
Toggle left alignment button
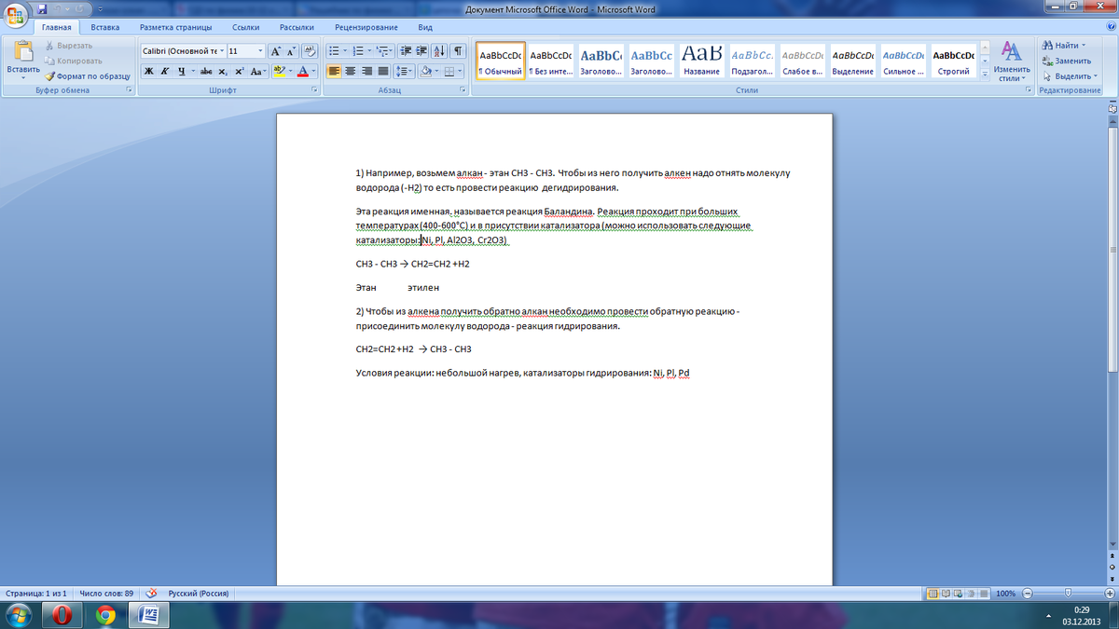click(x=335, y=72)
